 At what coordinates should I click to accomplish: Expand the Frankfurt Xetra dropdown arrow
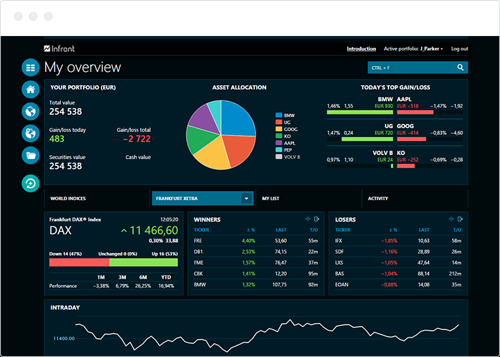pos(247,199)
